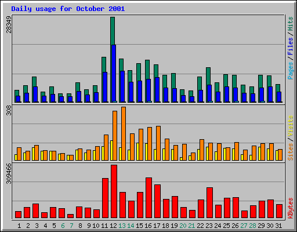Viewport: 297px width, 232px height.
Task: Click the day 26 axis label
Action: [x=235, y=226]
